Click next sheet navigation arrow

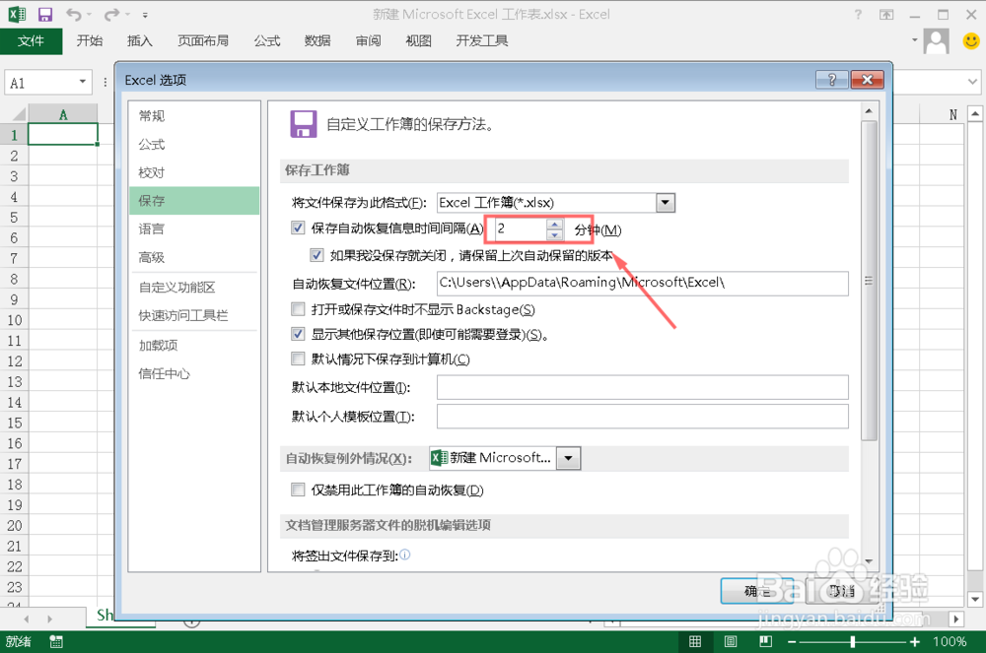point(49,620)
